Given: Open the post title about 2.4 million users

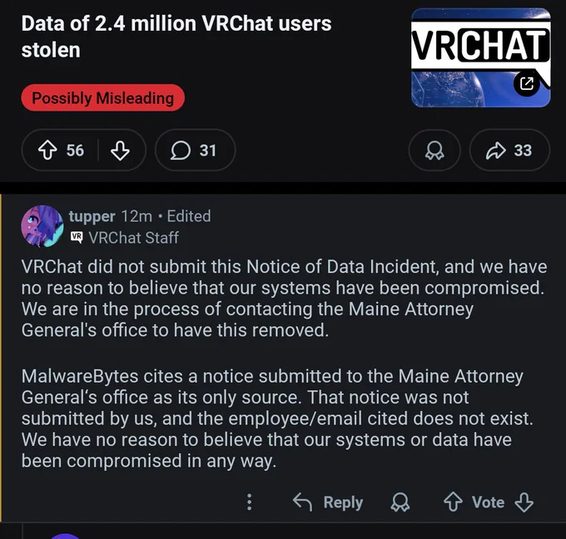Looking at the screenshot, I should coord(176,37).
